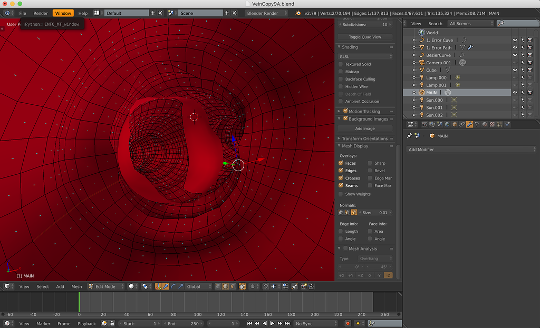Play the animation forward

[272, 324]
